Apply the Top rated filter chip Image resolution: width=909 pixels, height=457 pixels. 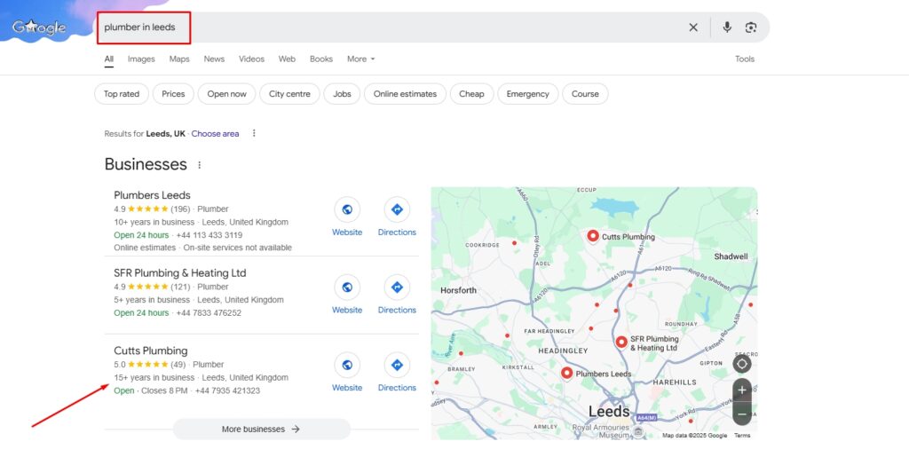[122, 94]
